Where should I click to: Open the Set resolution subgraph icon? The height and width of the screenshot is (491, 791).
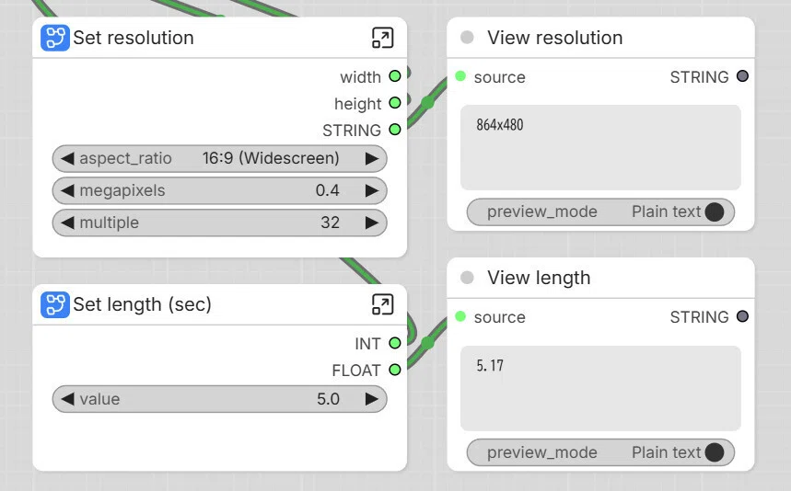pyautogui.click(x=55, y=38)
